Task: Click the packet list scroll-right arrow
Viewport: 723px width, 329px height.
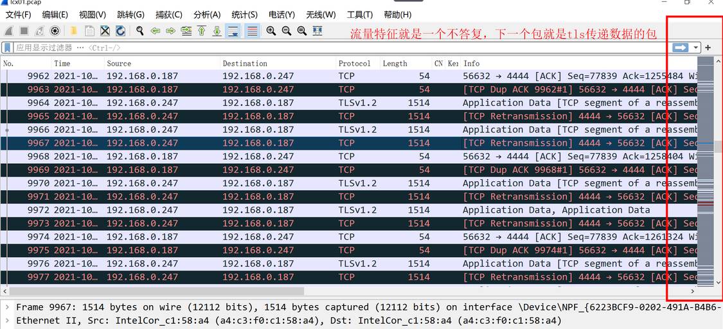Action: point(692,291)
